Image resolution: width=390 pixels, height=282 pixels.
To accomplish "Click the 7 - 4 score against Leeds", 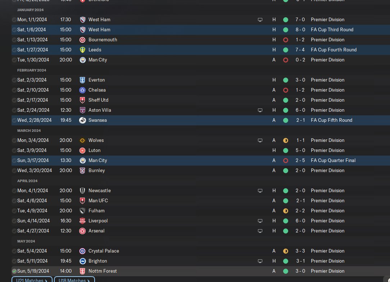I will (x=300, y=50).
